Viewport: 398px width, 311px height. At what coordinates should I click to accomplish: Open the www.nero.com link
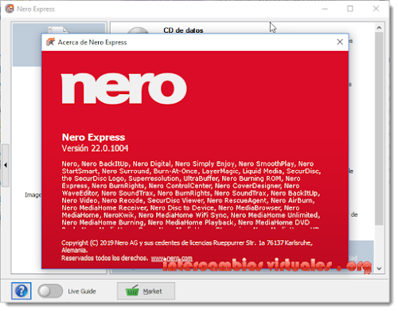click(172, 258)
